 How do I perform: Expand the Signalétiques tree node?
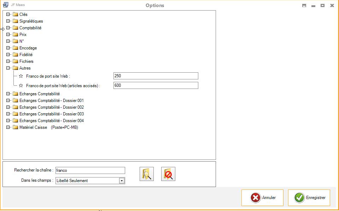8,21
